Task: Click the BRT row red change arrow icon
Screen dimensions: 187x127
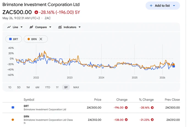Action: [x=126, y=108]
